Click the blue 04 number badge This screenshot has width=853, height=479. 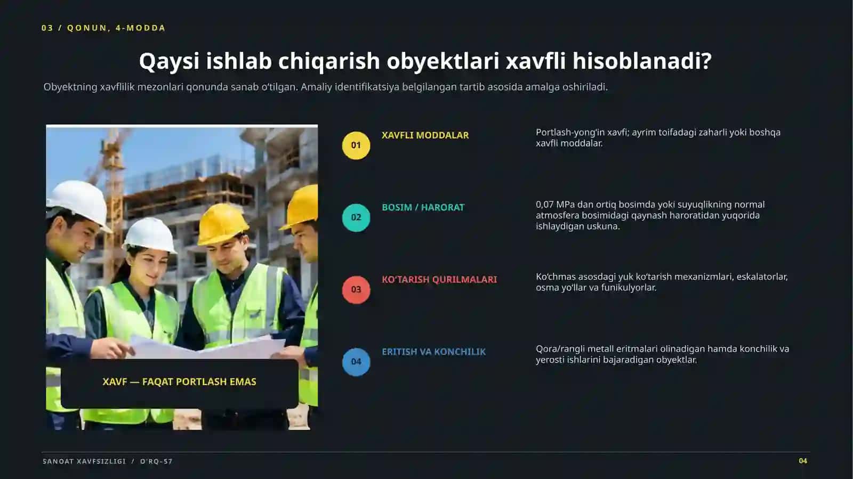(356, 362)
